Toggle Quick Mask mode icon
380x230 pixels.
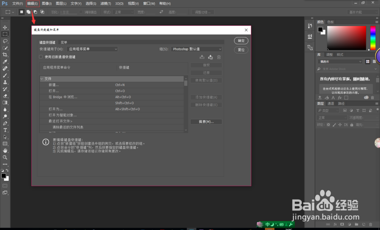pos(5,186)
